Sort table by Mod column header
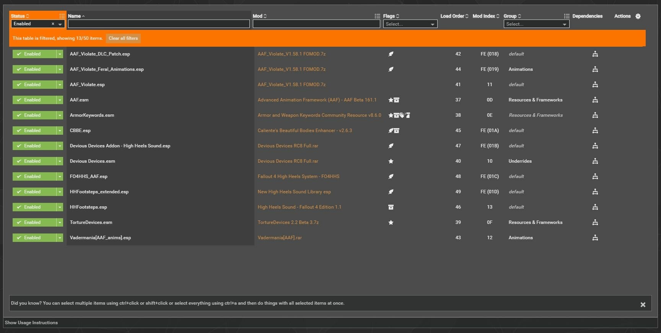This screenshot has width=661, height=333. [x=260, y=16]
